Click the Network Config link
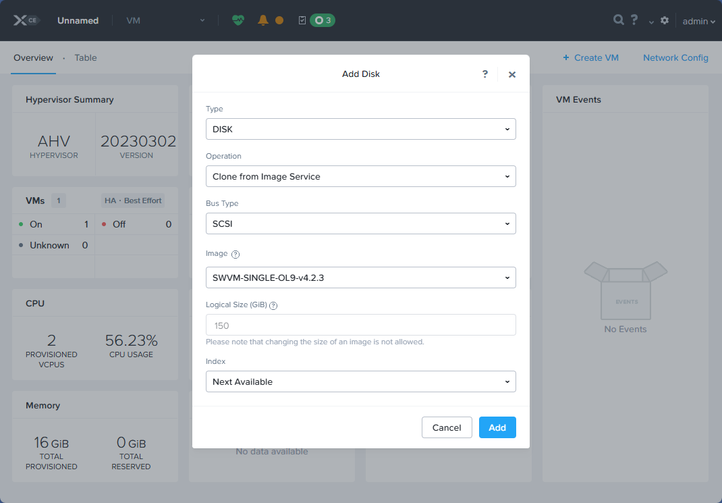The width and height of the screenshot is (722, 503). (x=675, y=57)
